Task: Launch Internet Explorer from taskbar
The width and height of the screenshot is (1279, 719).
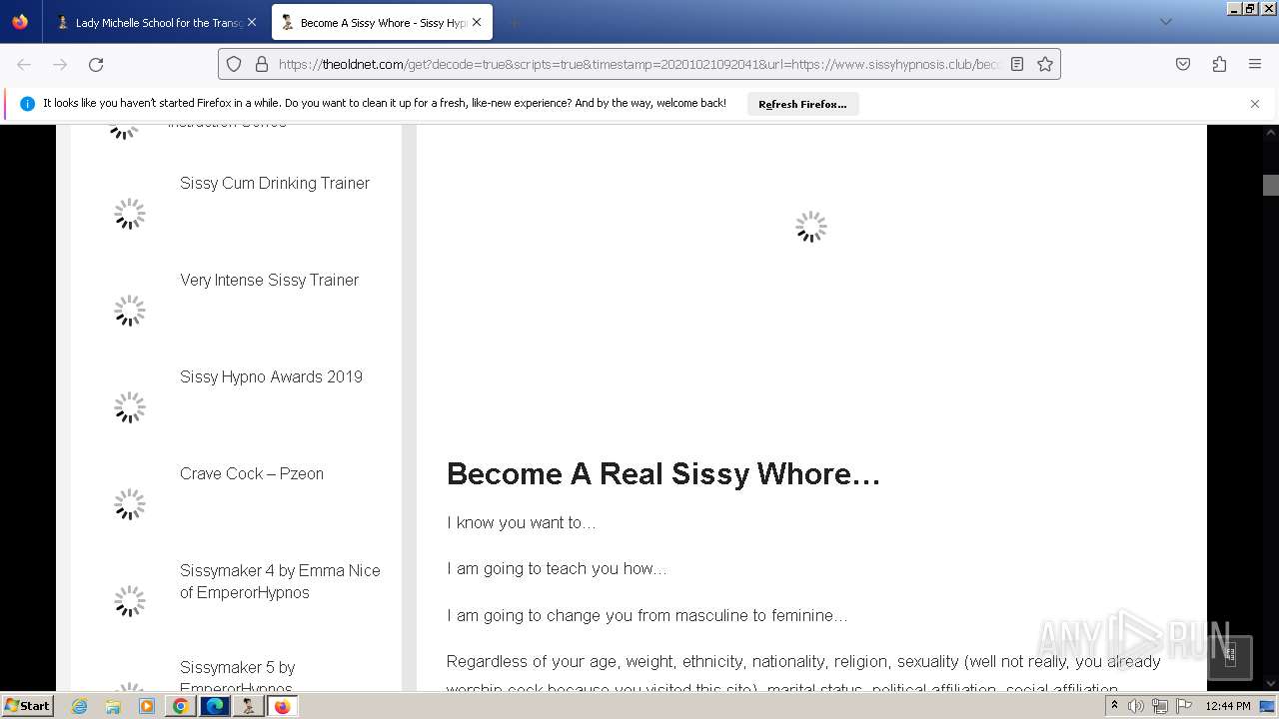Action: tap(79, 706)
